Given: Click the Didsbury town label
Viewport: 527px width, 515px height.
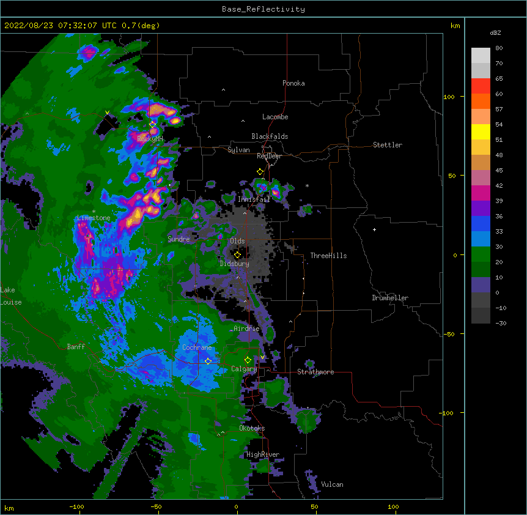Looking at the screenshot, I should pos(235,264).
